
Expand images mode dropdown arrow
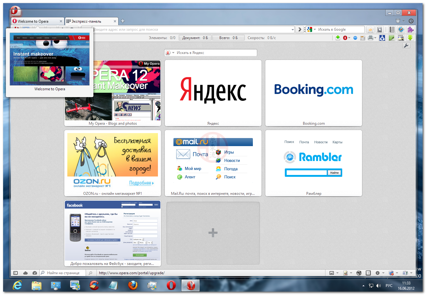point(337,273)
